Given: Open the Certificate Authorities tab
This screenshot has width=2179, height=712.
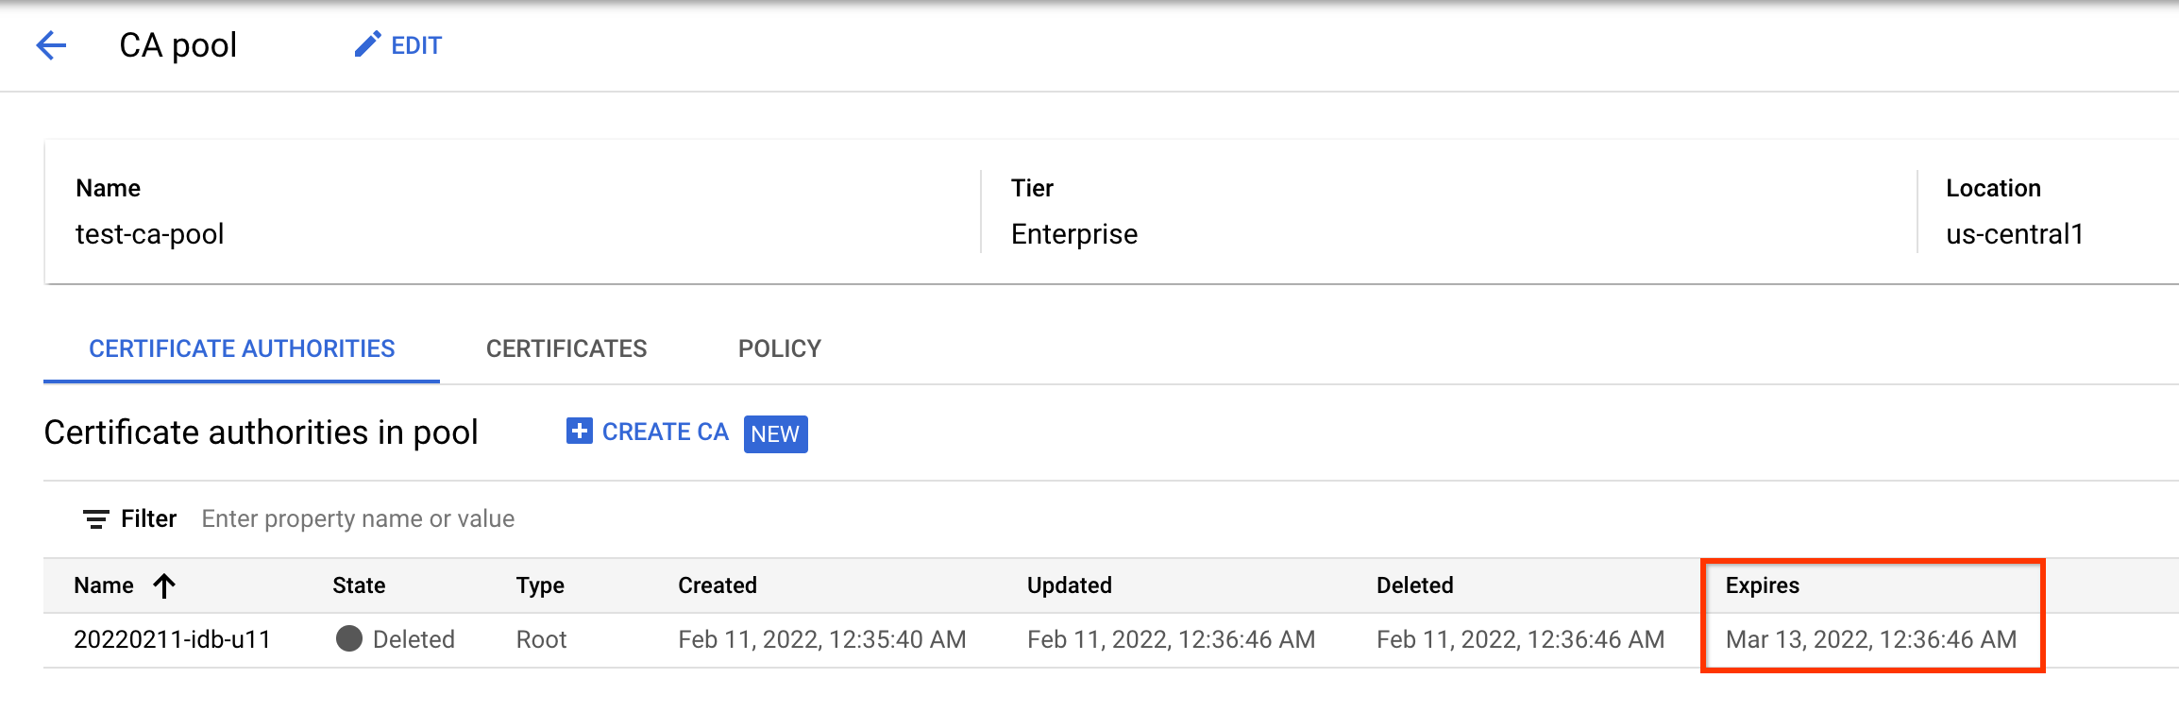Looking at the screenshot, I should [242, 348].
